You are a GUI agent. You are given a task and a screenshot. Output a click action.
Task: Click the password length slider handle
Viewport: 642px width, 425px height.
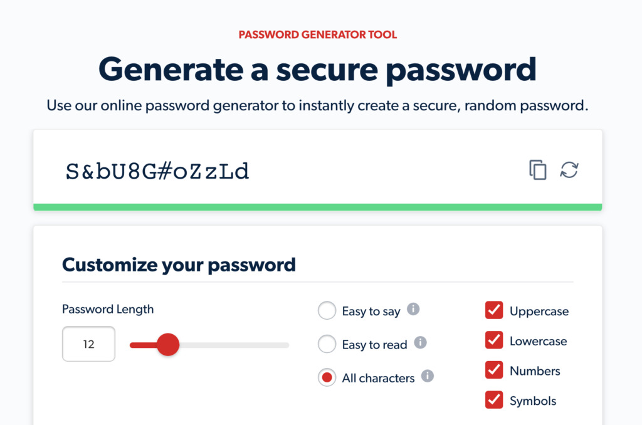168,344
